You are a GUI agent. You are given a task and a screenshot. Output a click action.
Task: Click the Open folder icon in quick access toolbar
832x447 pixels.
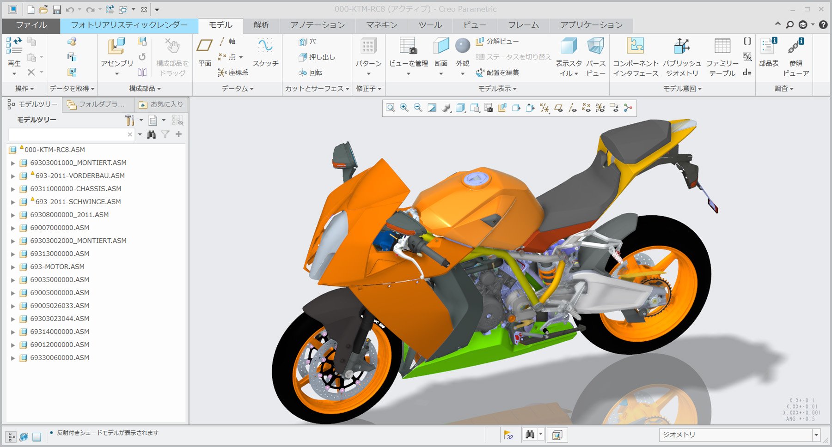pos(43,10)
